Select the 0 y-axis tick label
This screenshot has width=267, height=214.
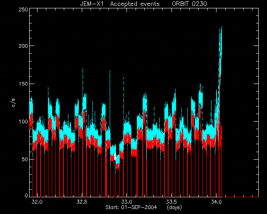(x=26, y=195)
